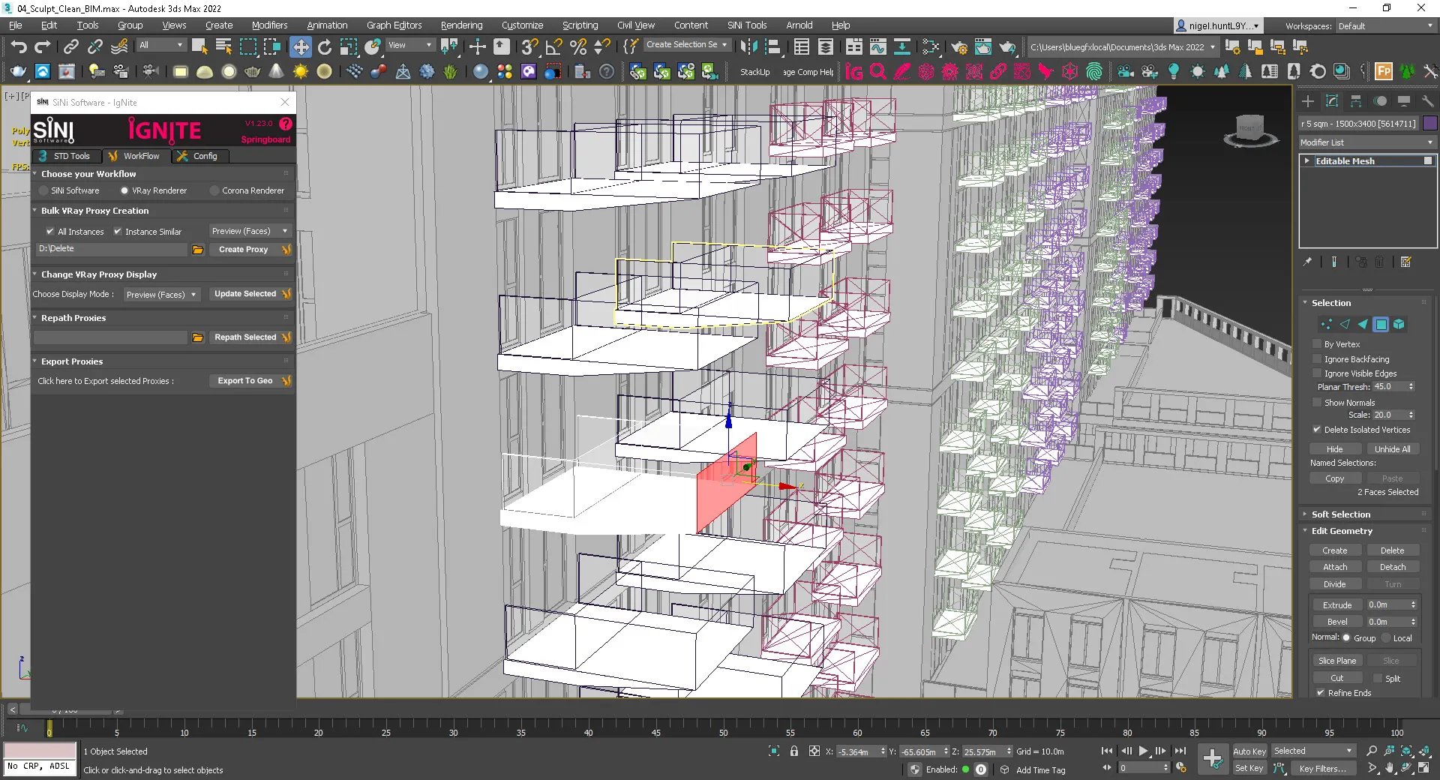Toggle Instance Similar checkbox

[118, 232]
